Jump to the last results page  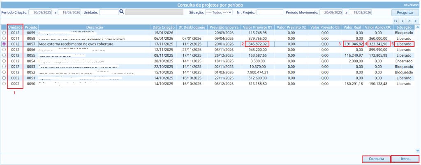click(x=416, y=21)
